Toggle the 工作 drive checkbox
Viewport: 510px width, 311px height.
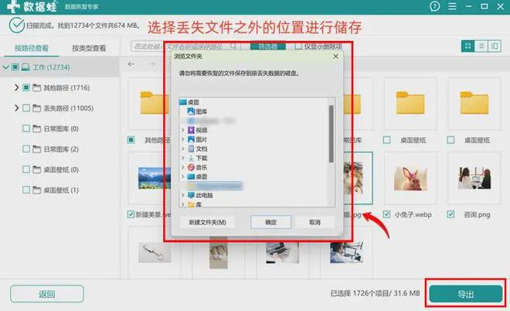pyautogui.click(x=15, y=67)
